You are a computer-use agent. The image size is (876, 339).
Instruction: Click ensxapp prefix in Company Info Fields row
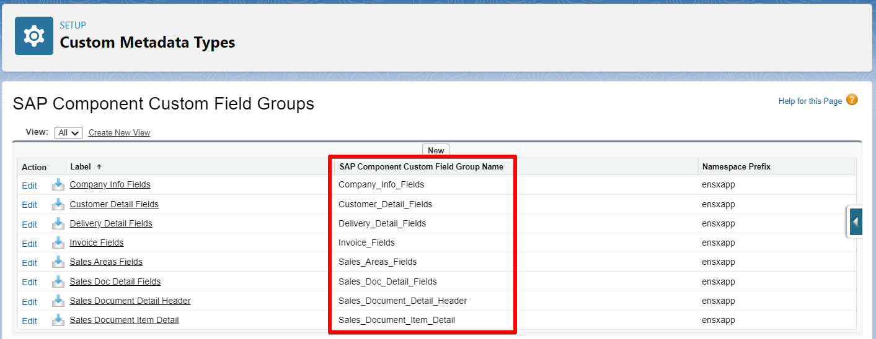coord(719,184)
